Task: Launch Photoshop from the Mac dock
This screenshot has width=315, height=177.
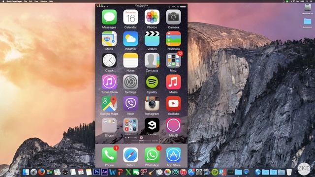Action: pyautogui.click(x=96, y=172)
